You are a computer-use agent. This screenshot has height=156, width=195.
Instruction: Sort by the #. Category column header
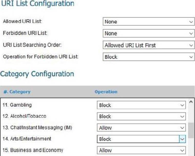coord(17,92)
